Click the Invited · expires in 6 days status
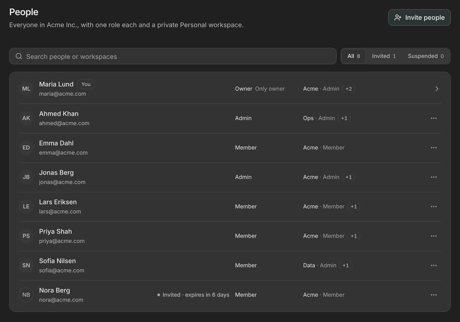 [x=193, y=295]
